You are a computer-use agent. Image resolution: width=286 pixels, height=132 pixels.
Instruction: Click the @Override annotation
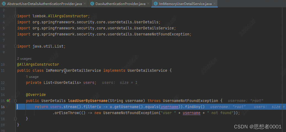tap(36, 95)
